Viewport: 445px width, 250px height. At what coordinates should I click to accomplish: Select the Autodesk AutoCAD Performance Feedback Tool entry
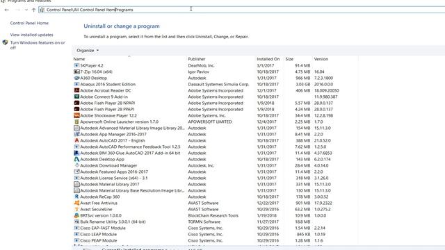pos(130,147)
